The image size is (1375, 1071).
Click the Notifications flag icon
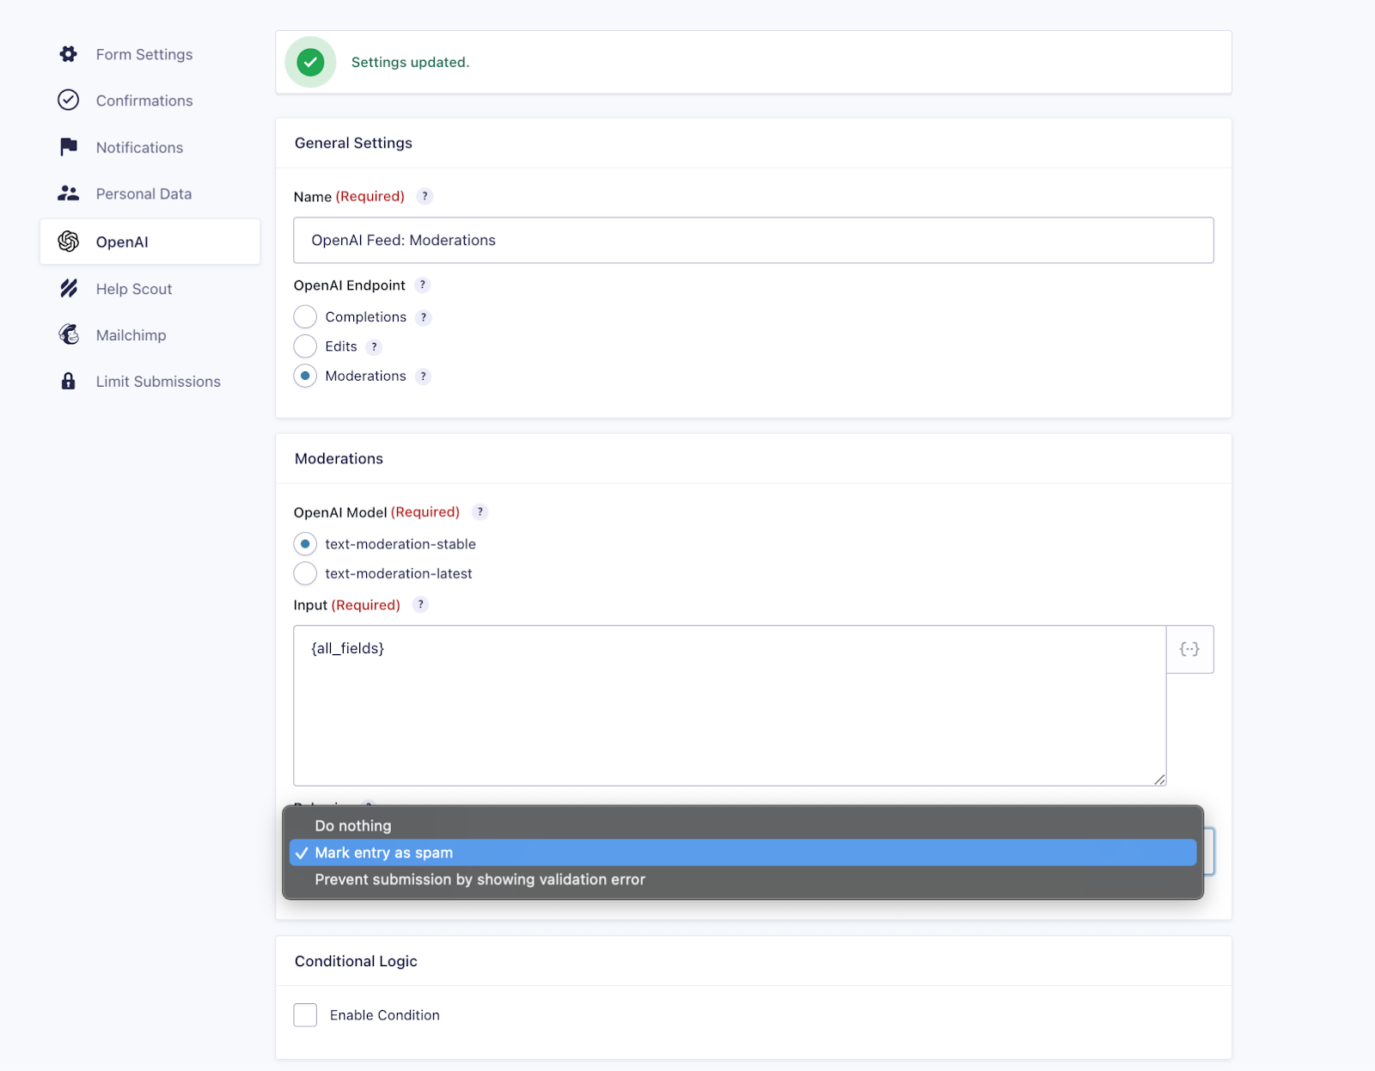(x=68, y=147)
